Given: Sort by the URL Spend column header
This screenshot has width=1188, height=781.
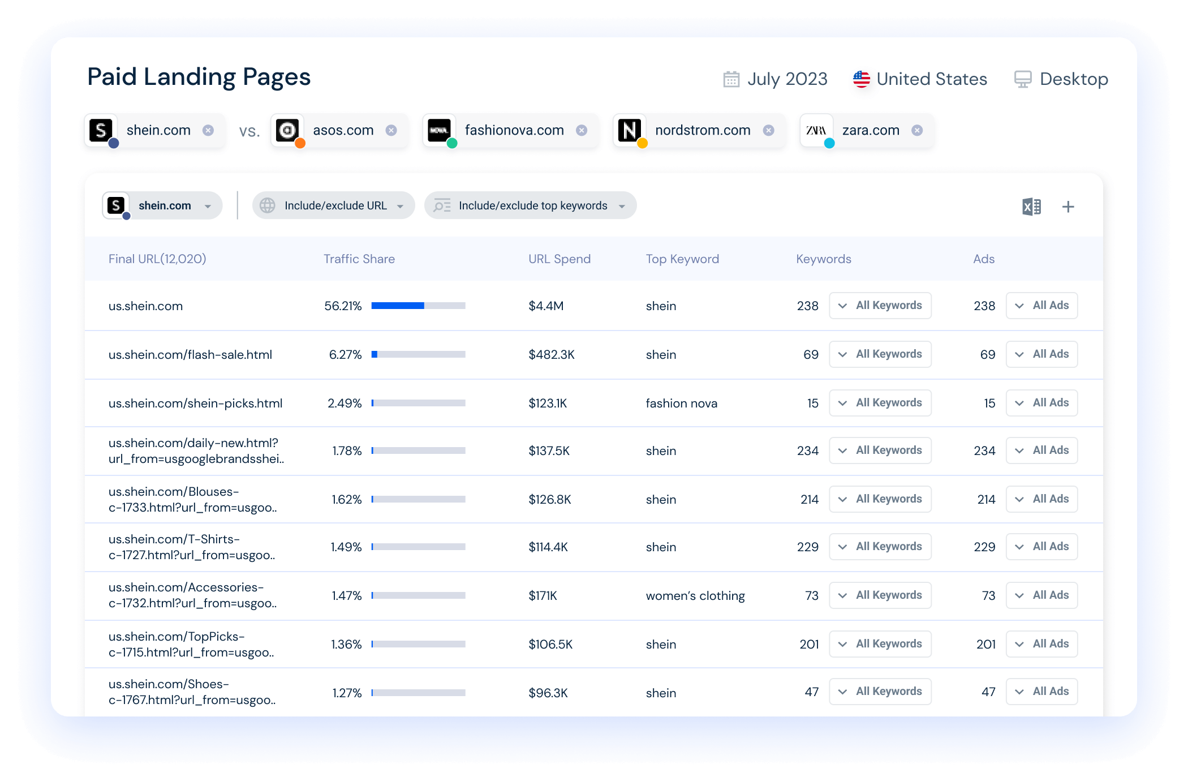Looking at the screenshot, I should click(x=559, y=259).
